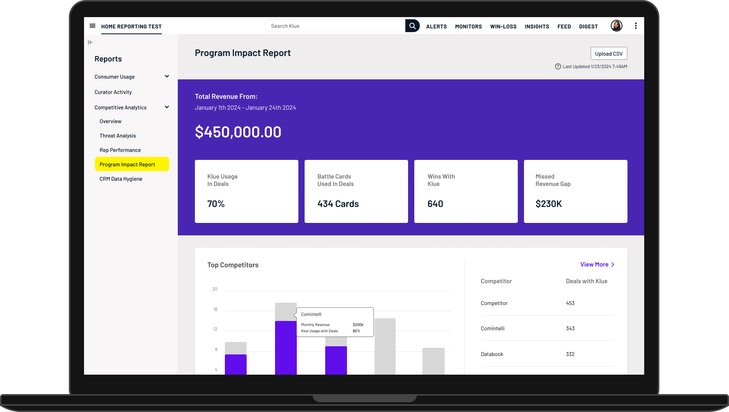Click the $450,000.00 total revenue figure

pos(238,132)
